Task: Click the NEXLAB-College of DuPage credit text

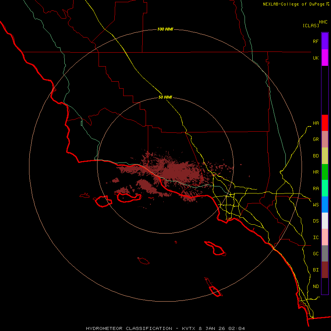Action: pos(293,4)
